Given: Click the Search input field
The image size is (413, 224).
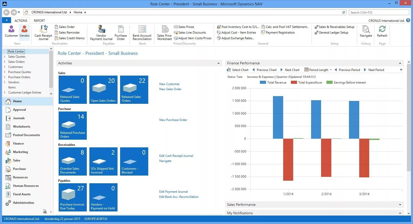Looking at the screenshot, I should point(379,12).
